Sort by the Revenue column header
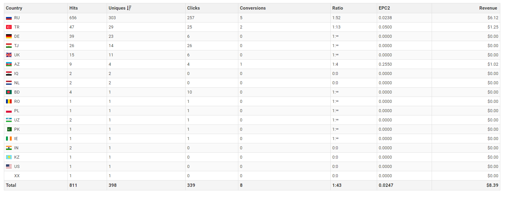506x197 pixels. [x=488, y=8]
